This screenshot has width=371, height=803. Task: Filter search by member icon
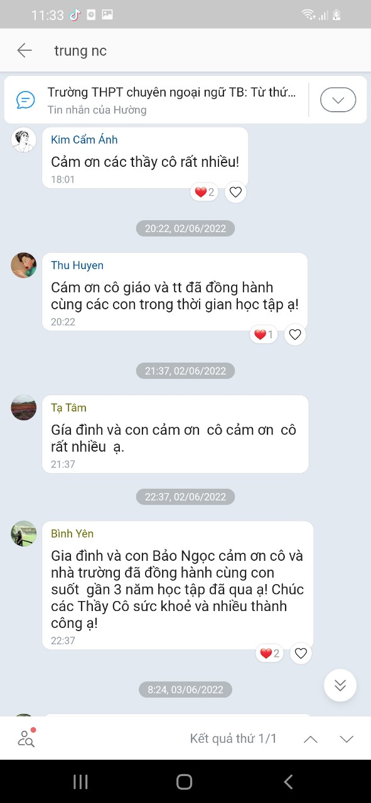click(x=26, y=738)
